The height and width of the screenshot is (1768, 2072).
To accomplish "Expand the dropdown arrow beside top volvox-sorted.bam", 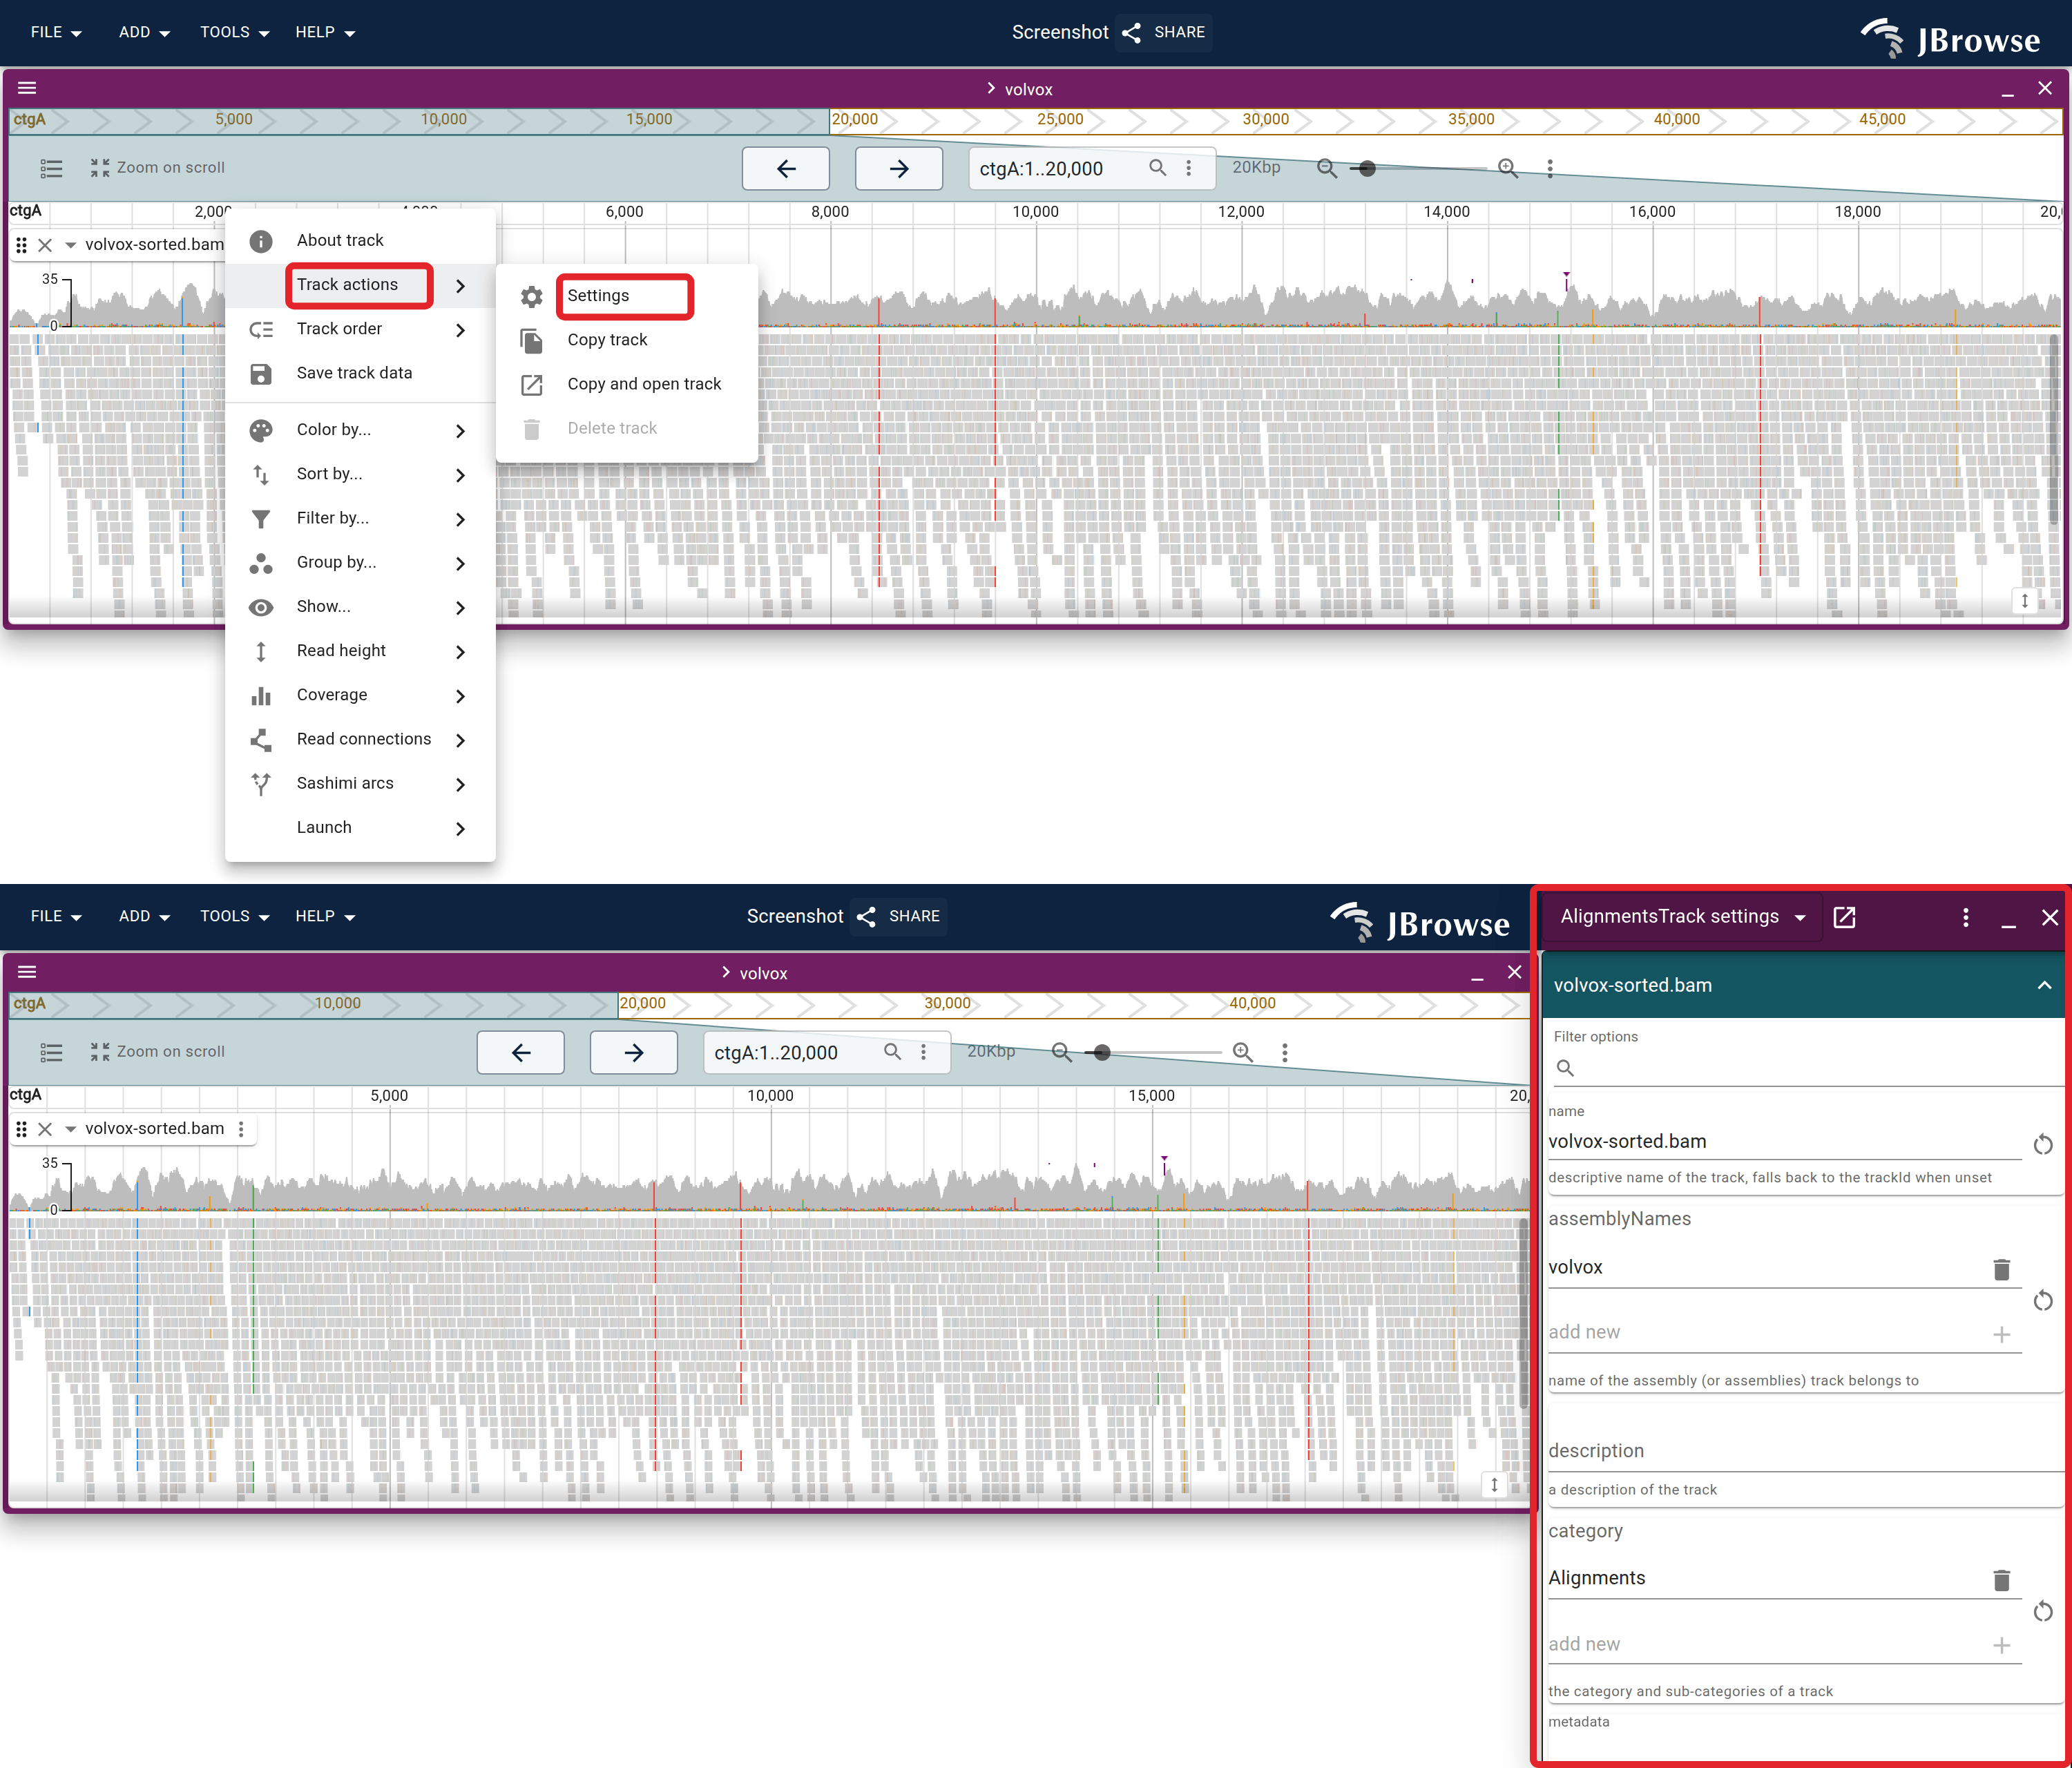I will (x=70, y=245).
